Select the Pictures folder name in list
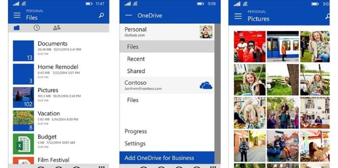 pos(48,90)
